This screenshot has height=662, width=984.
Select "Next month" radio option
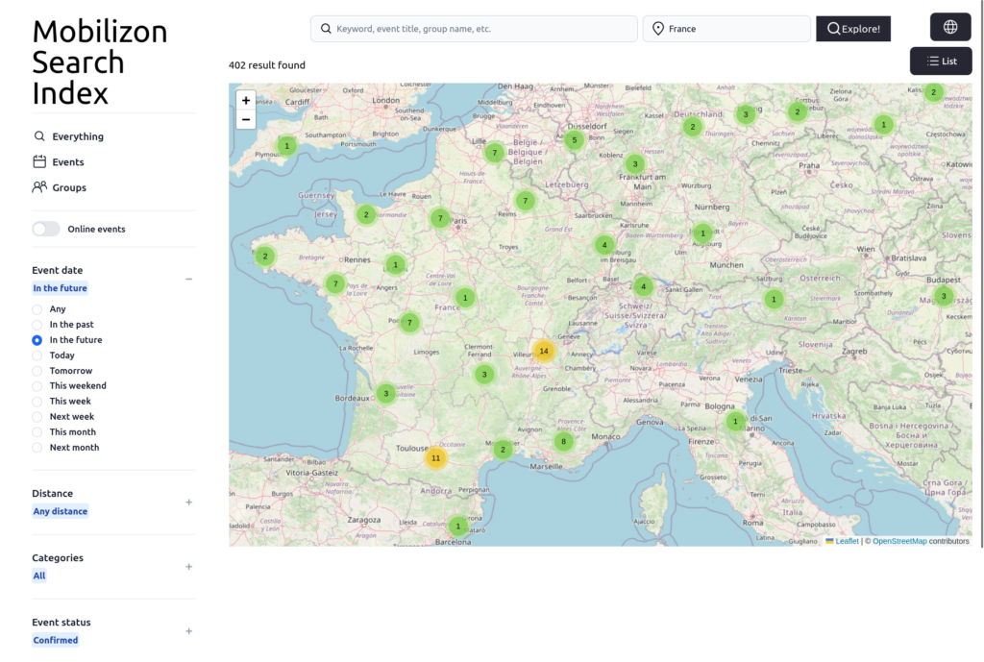coord(37,448)
